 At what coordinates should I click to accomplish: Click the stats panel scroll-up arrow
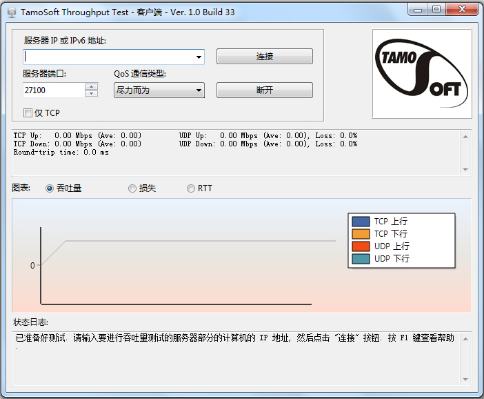[x=465, y=137]
